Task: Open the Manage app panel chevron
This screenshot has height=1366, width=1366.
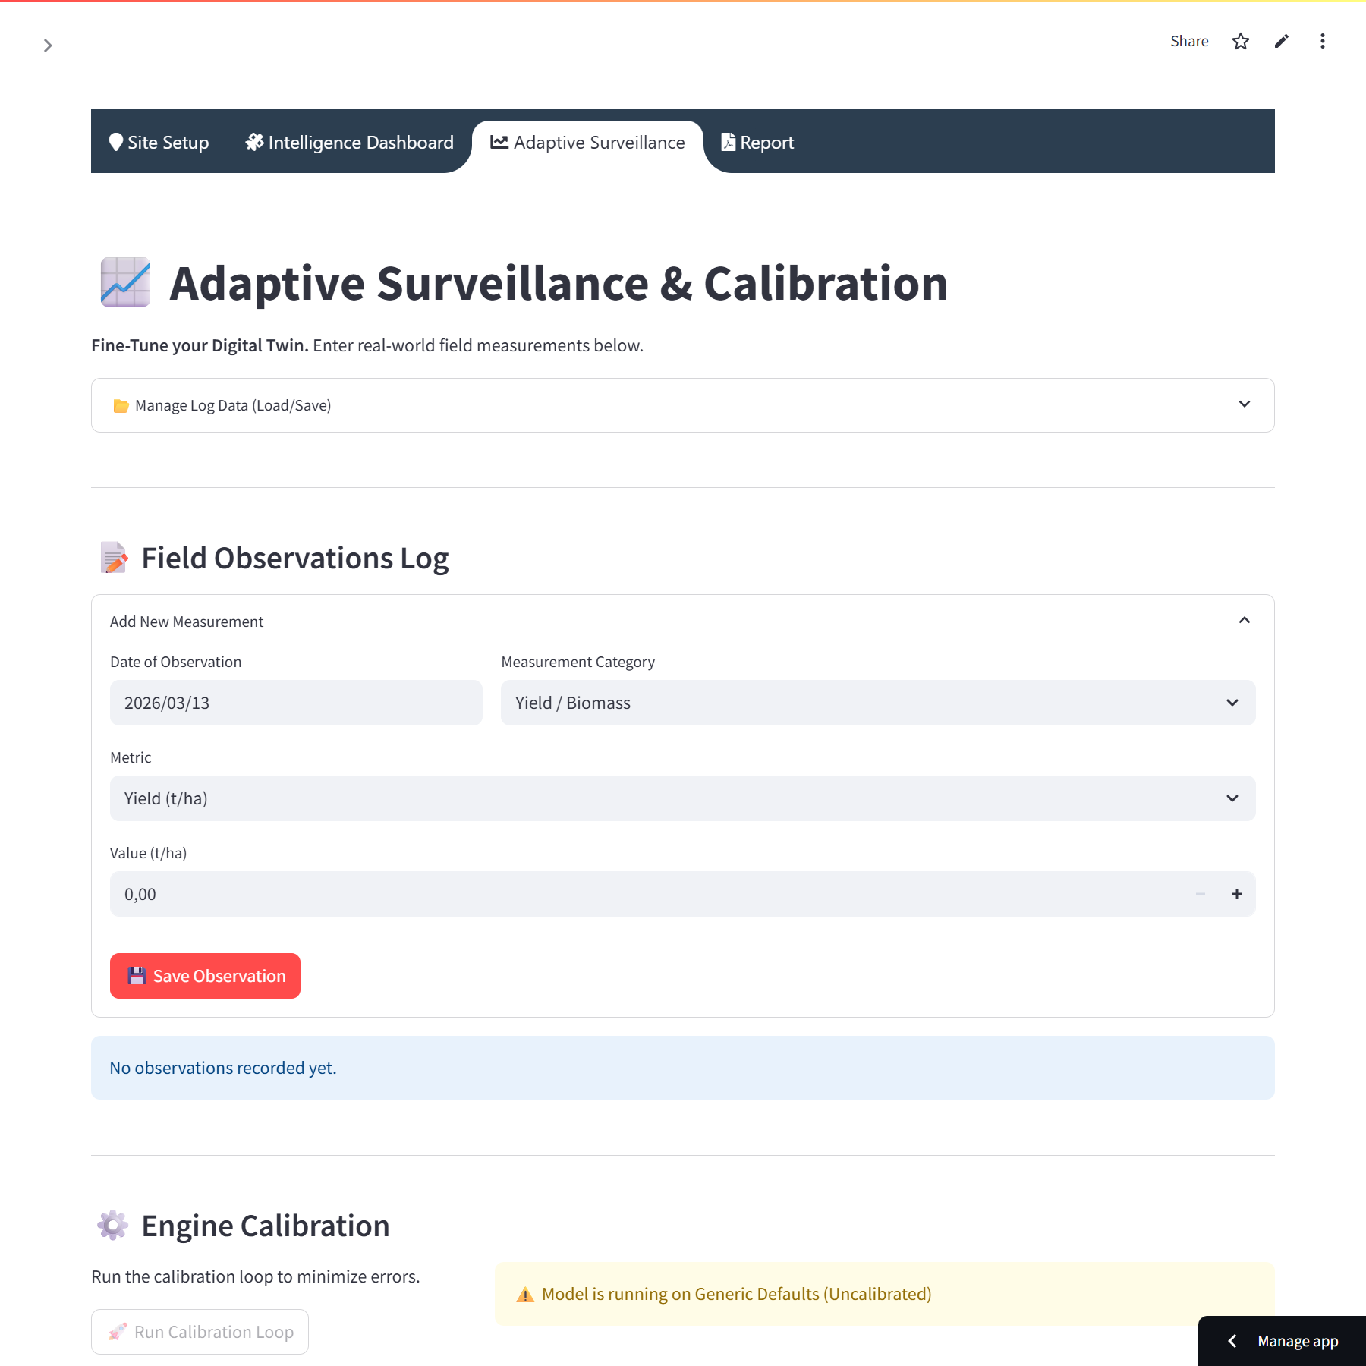Action: click(x=1233, y=1341)
